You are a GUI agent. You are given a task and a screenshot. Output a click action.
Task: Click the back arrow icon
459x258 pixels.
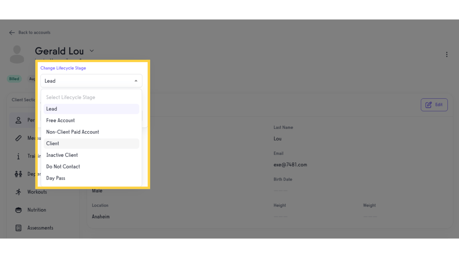pyautogui.click(x=12, y=32)
